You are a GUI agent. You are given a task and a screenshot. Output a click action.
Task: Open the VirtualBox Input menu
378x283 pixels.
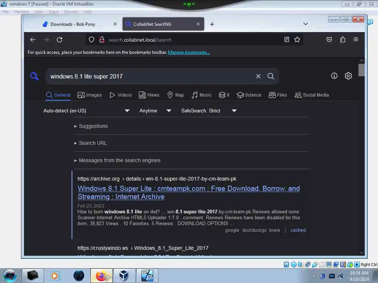point(53,12)
